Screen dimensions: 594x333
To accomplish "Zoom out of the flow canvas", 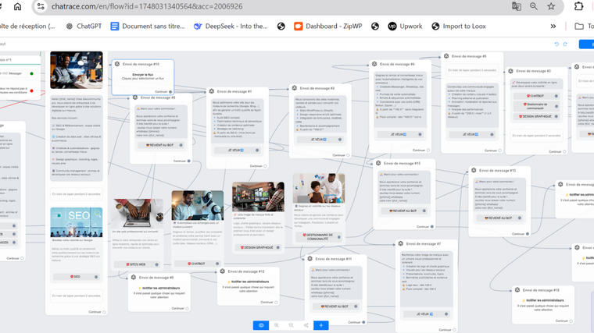I will (291, 325).
